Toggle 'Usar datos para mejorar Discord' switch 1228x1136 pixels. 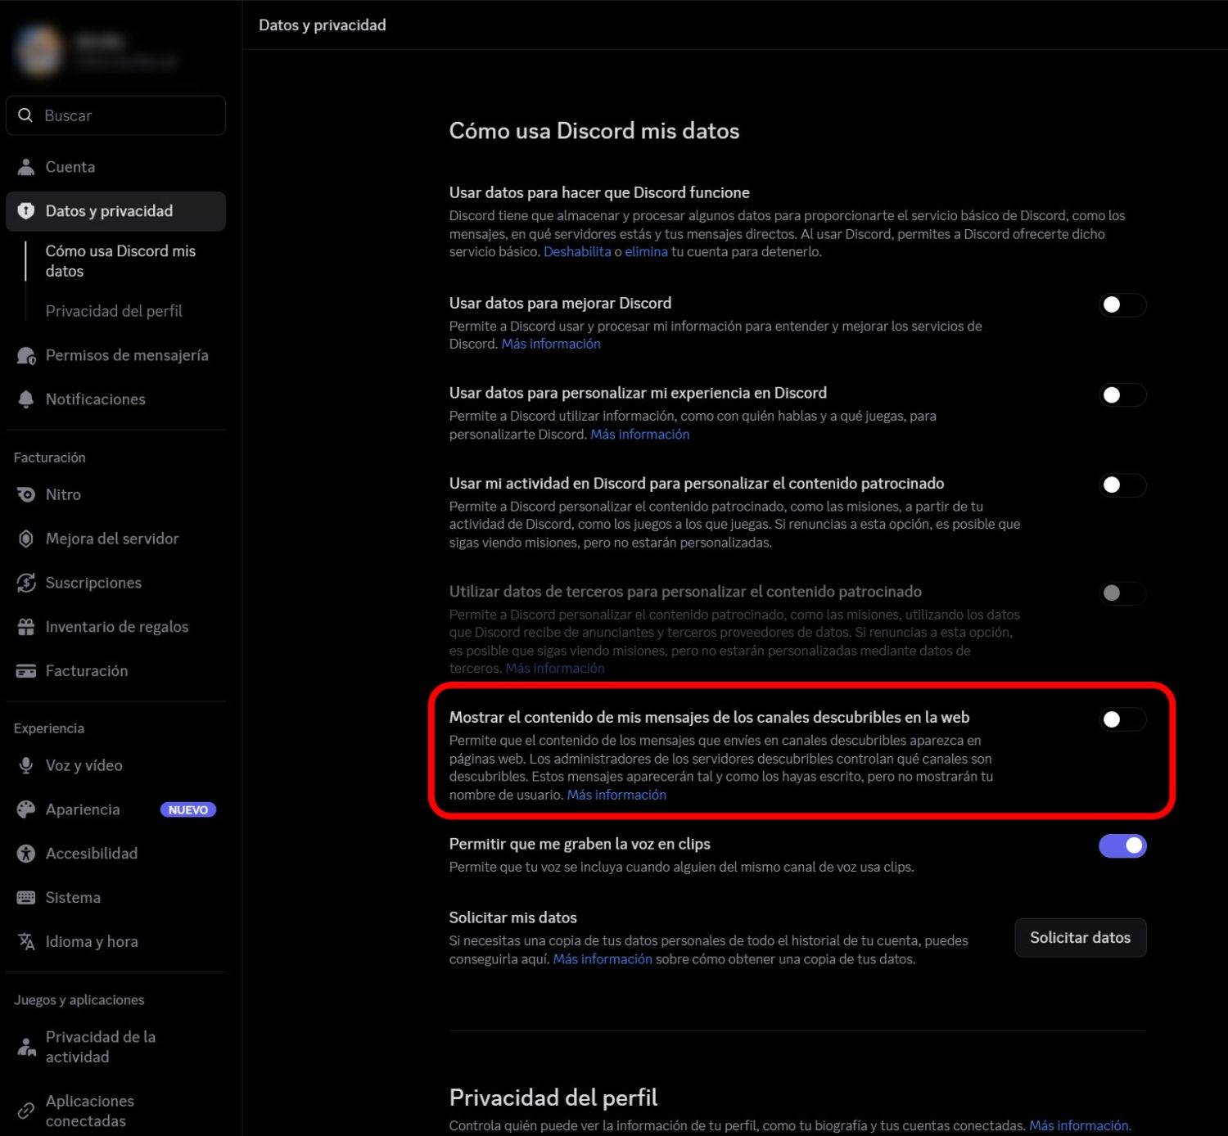point(1122,305)
